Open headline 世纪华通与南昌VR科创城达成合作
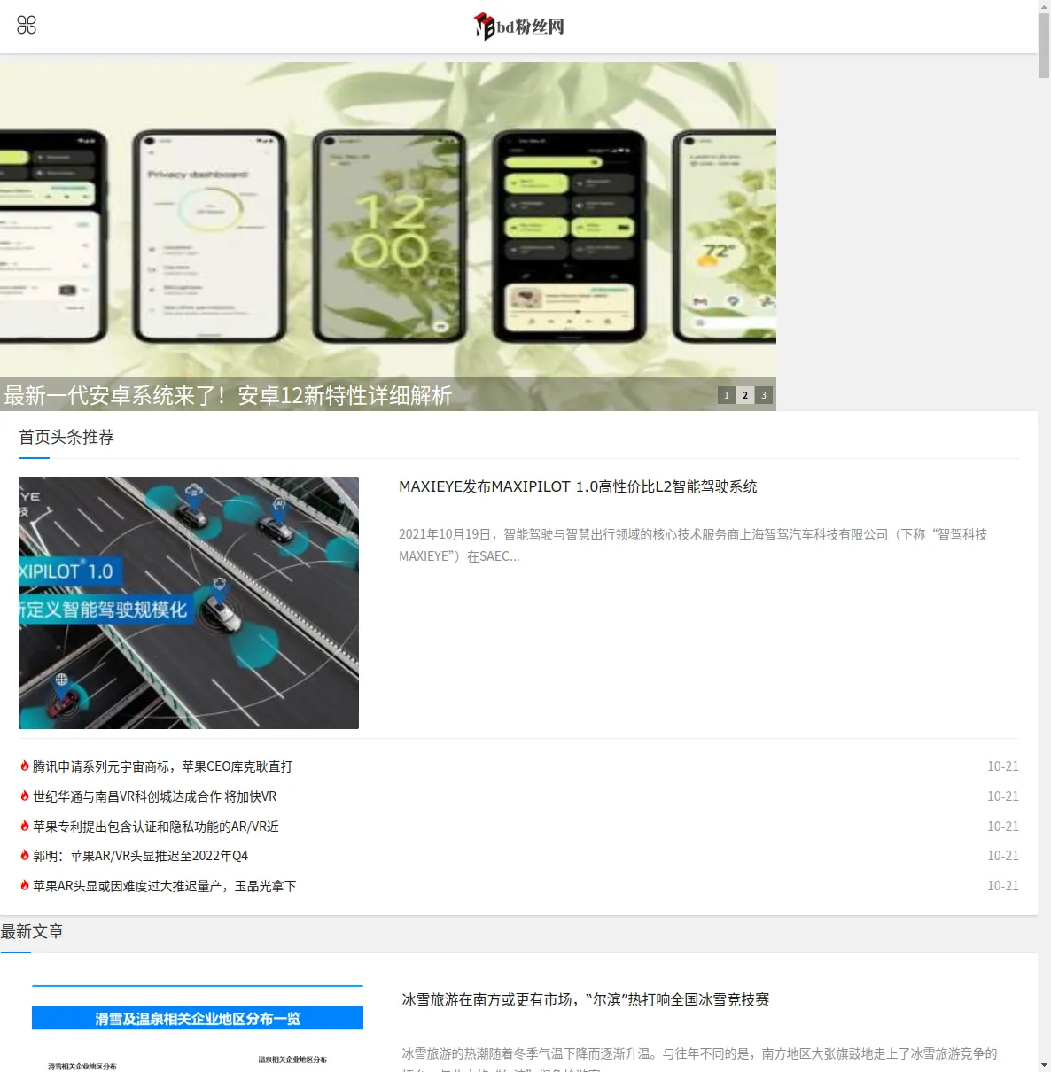The image size is (1051, 1072). (x=154, y=796)
